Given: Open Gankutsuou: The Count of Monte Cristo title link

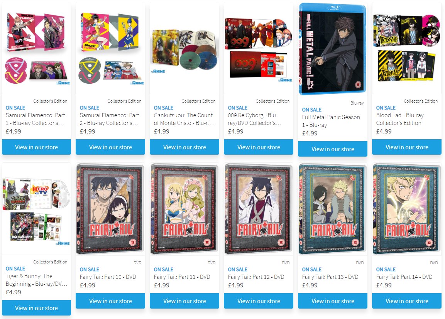Looking at the screenshot, I should (184, 119).
